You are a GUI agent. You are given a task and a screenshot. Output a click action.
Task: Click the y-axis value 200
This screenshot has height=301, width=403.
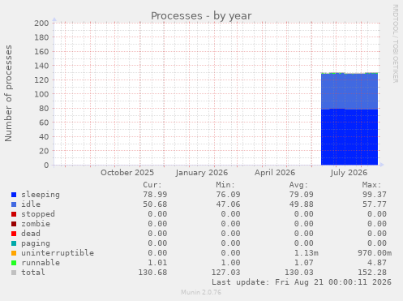pos(41,23)
